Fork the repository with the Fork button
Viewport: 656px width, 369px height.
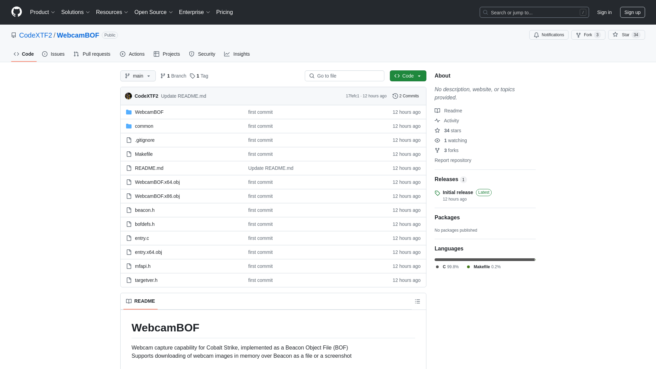tap(588, 35)
